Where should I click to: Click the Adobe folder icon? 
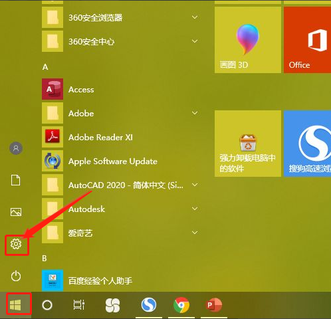click(53, 113)
